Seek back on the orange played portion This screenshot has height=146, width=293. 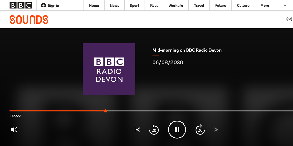(x=57, y=111)
